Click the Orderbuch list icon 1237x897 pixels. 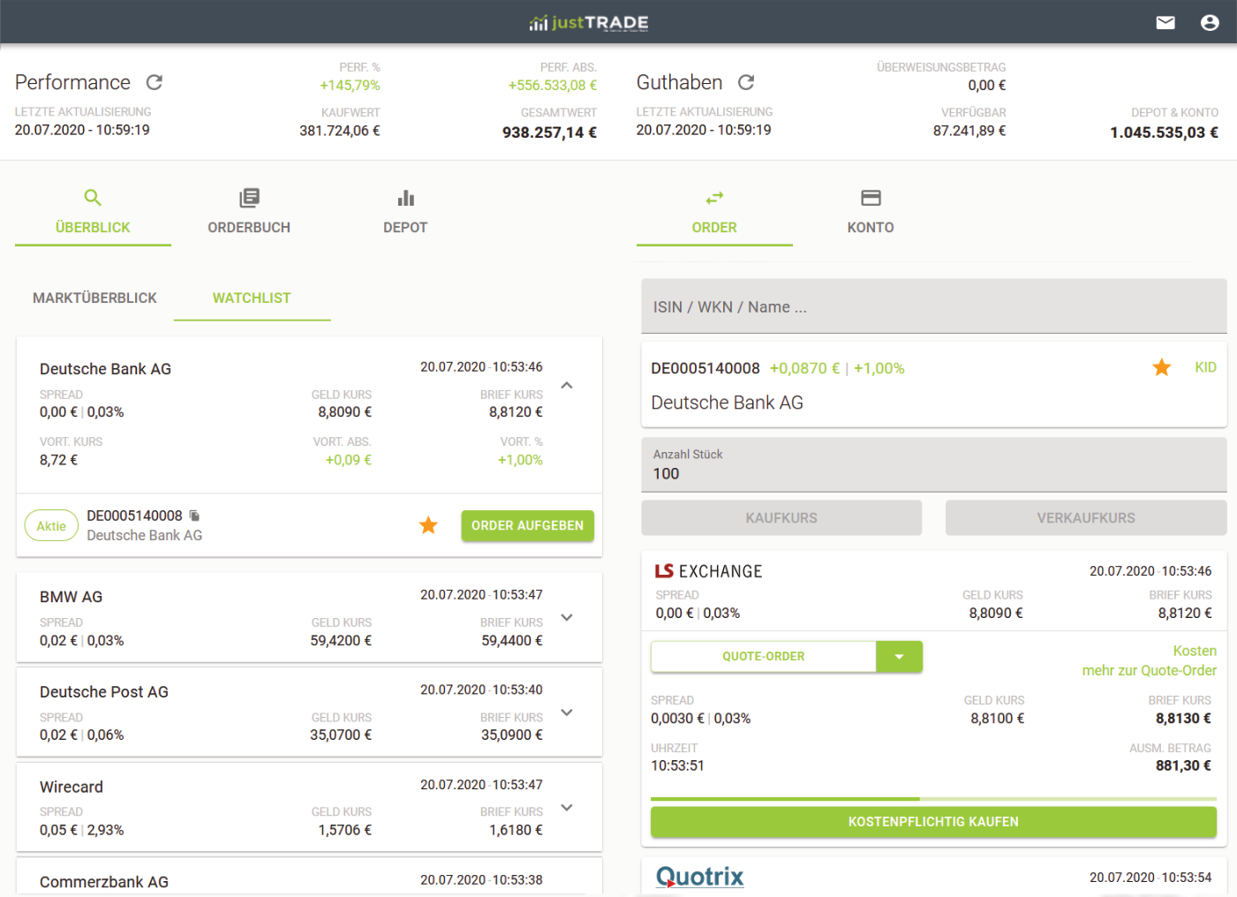(249, 198)
